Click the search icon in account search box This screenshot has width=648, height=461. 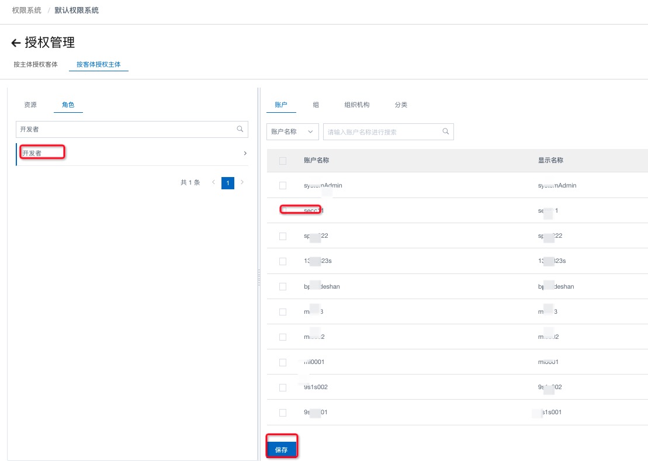tap(446, 131)
